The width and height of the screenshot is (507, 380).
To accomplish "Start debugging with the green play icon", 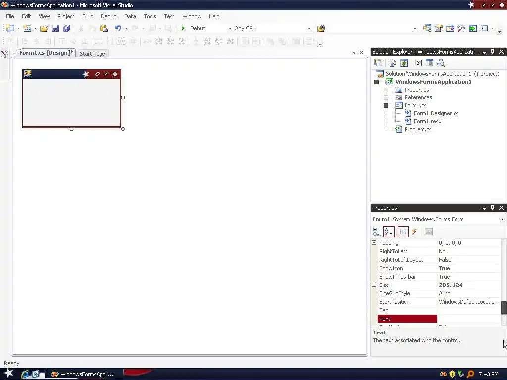I will tap(183, 28).
